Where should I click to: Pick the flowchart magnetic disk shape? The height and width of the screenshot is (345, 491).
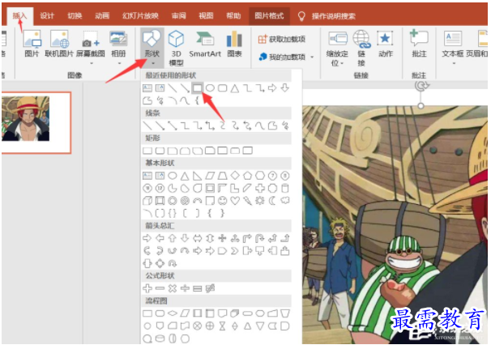pos(160,339)
